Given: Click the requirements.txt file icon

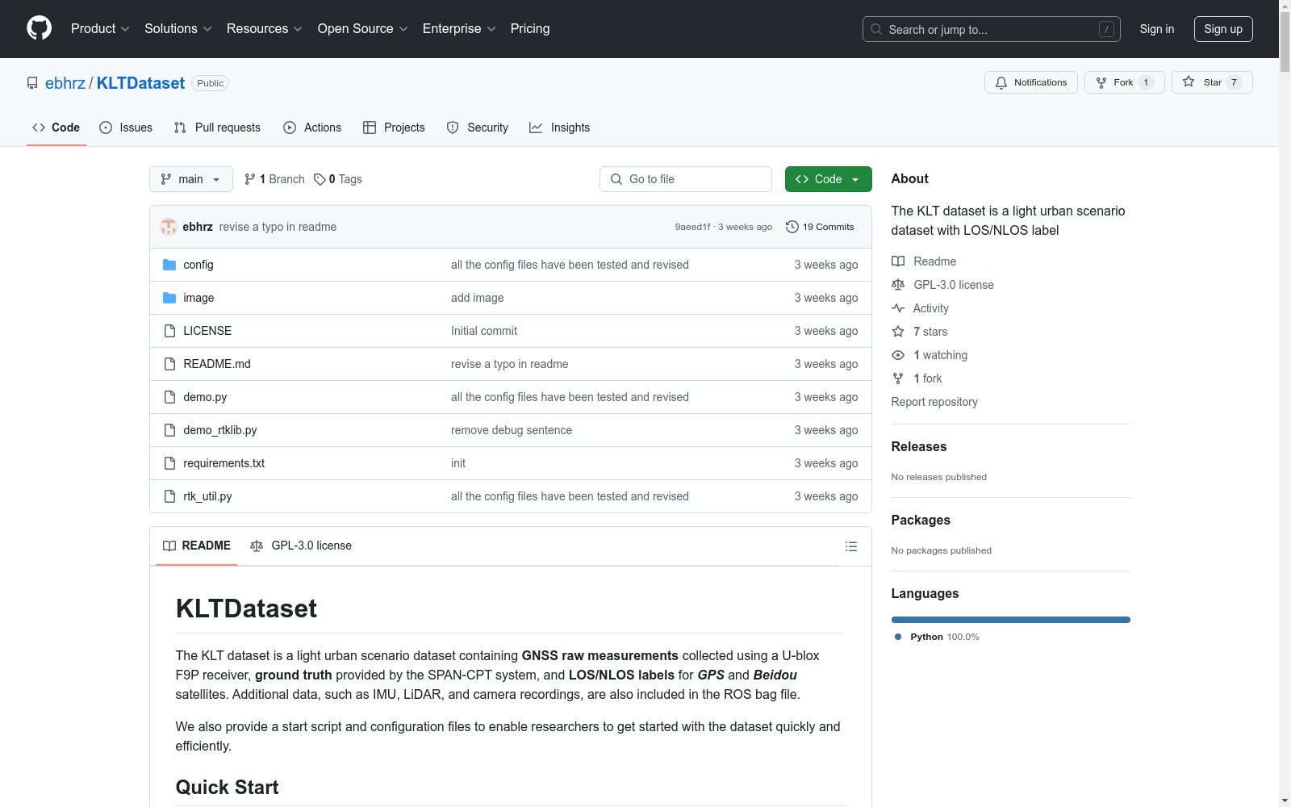Looking at the screenshot, I should pos(169,463).
